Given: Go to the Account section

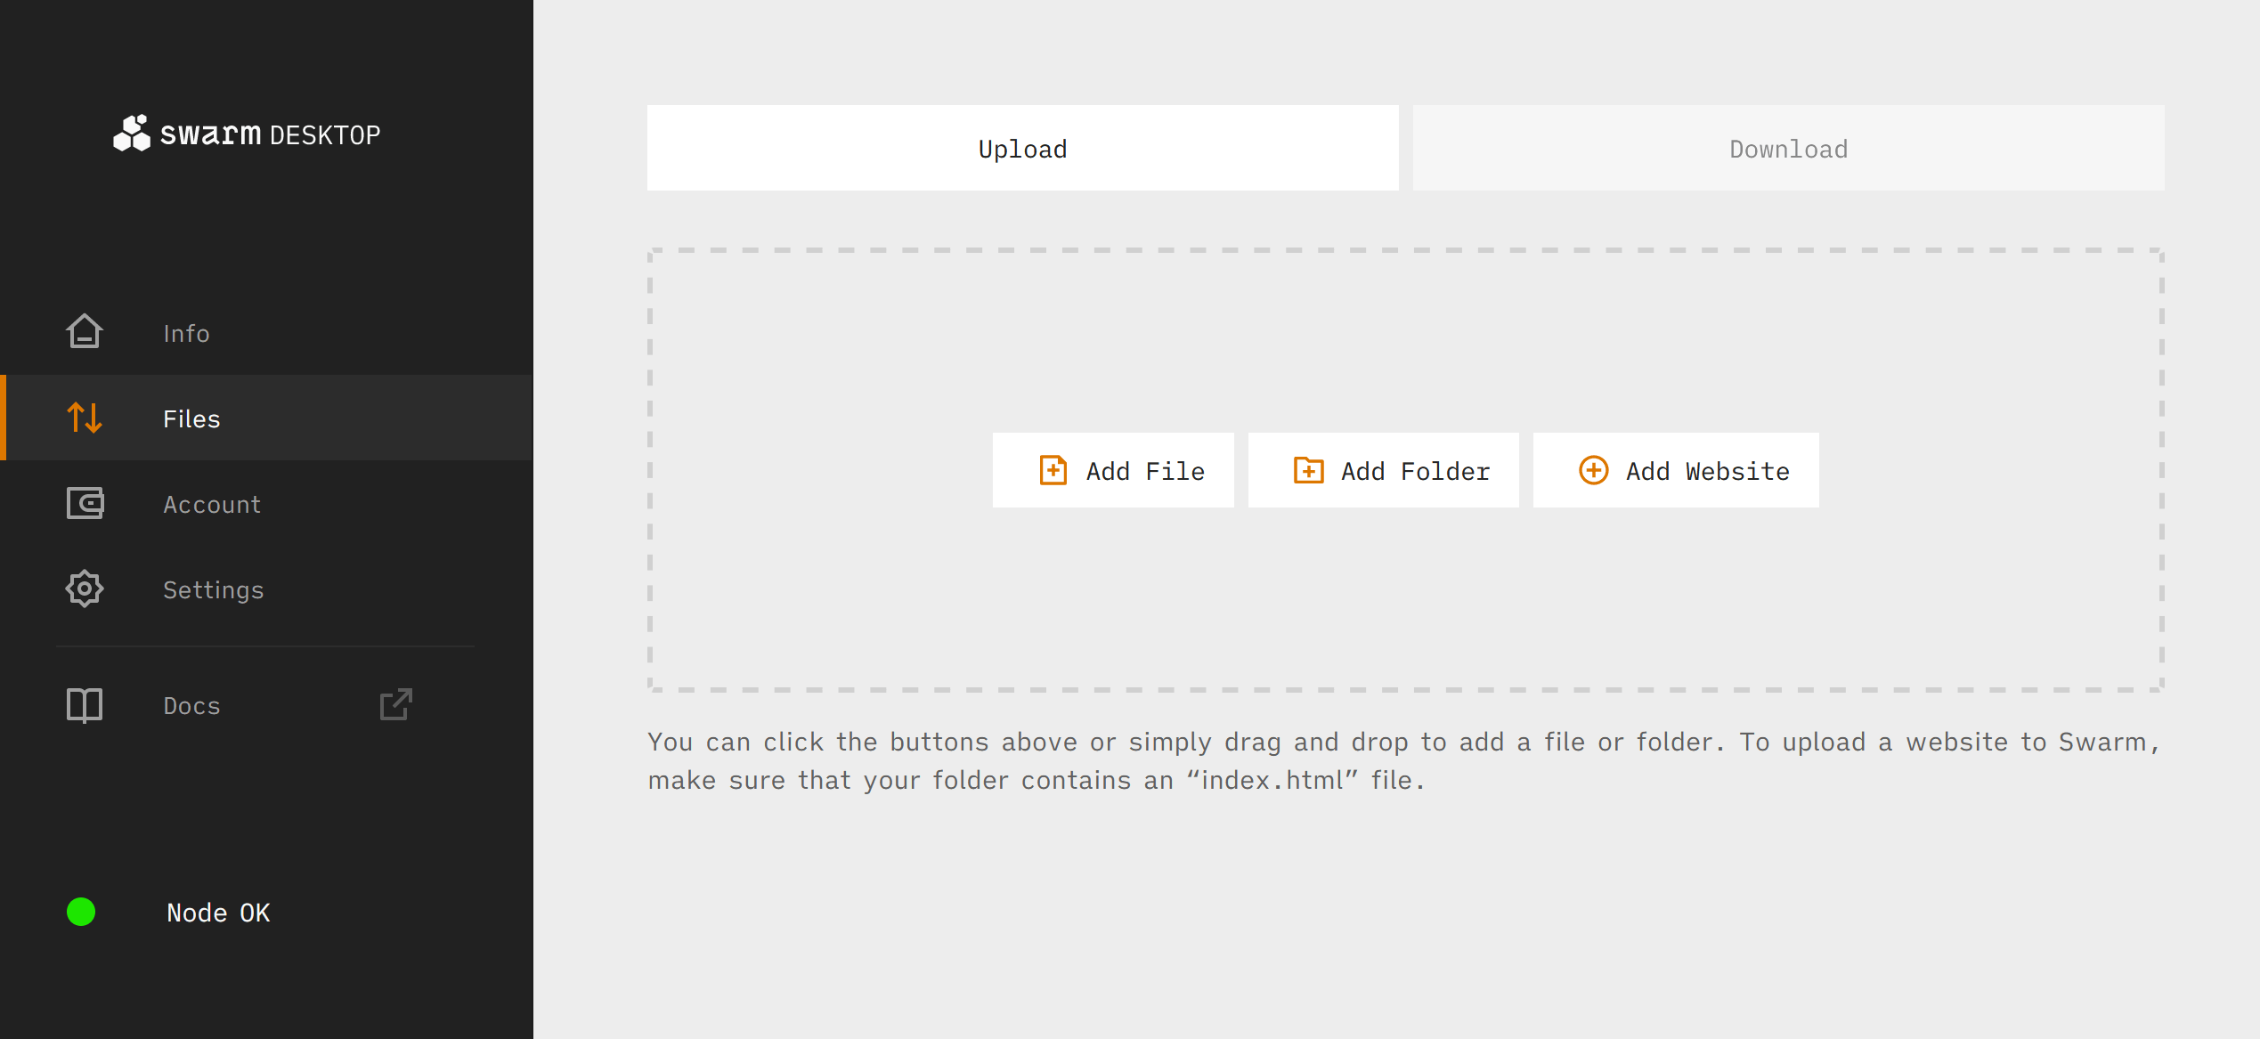Looking at the screenshot, I should 212,504.
